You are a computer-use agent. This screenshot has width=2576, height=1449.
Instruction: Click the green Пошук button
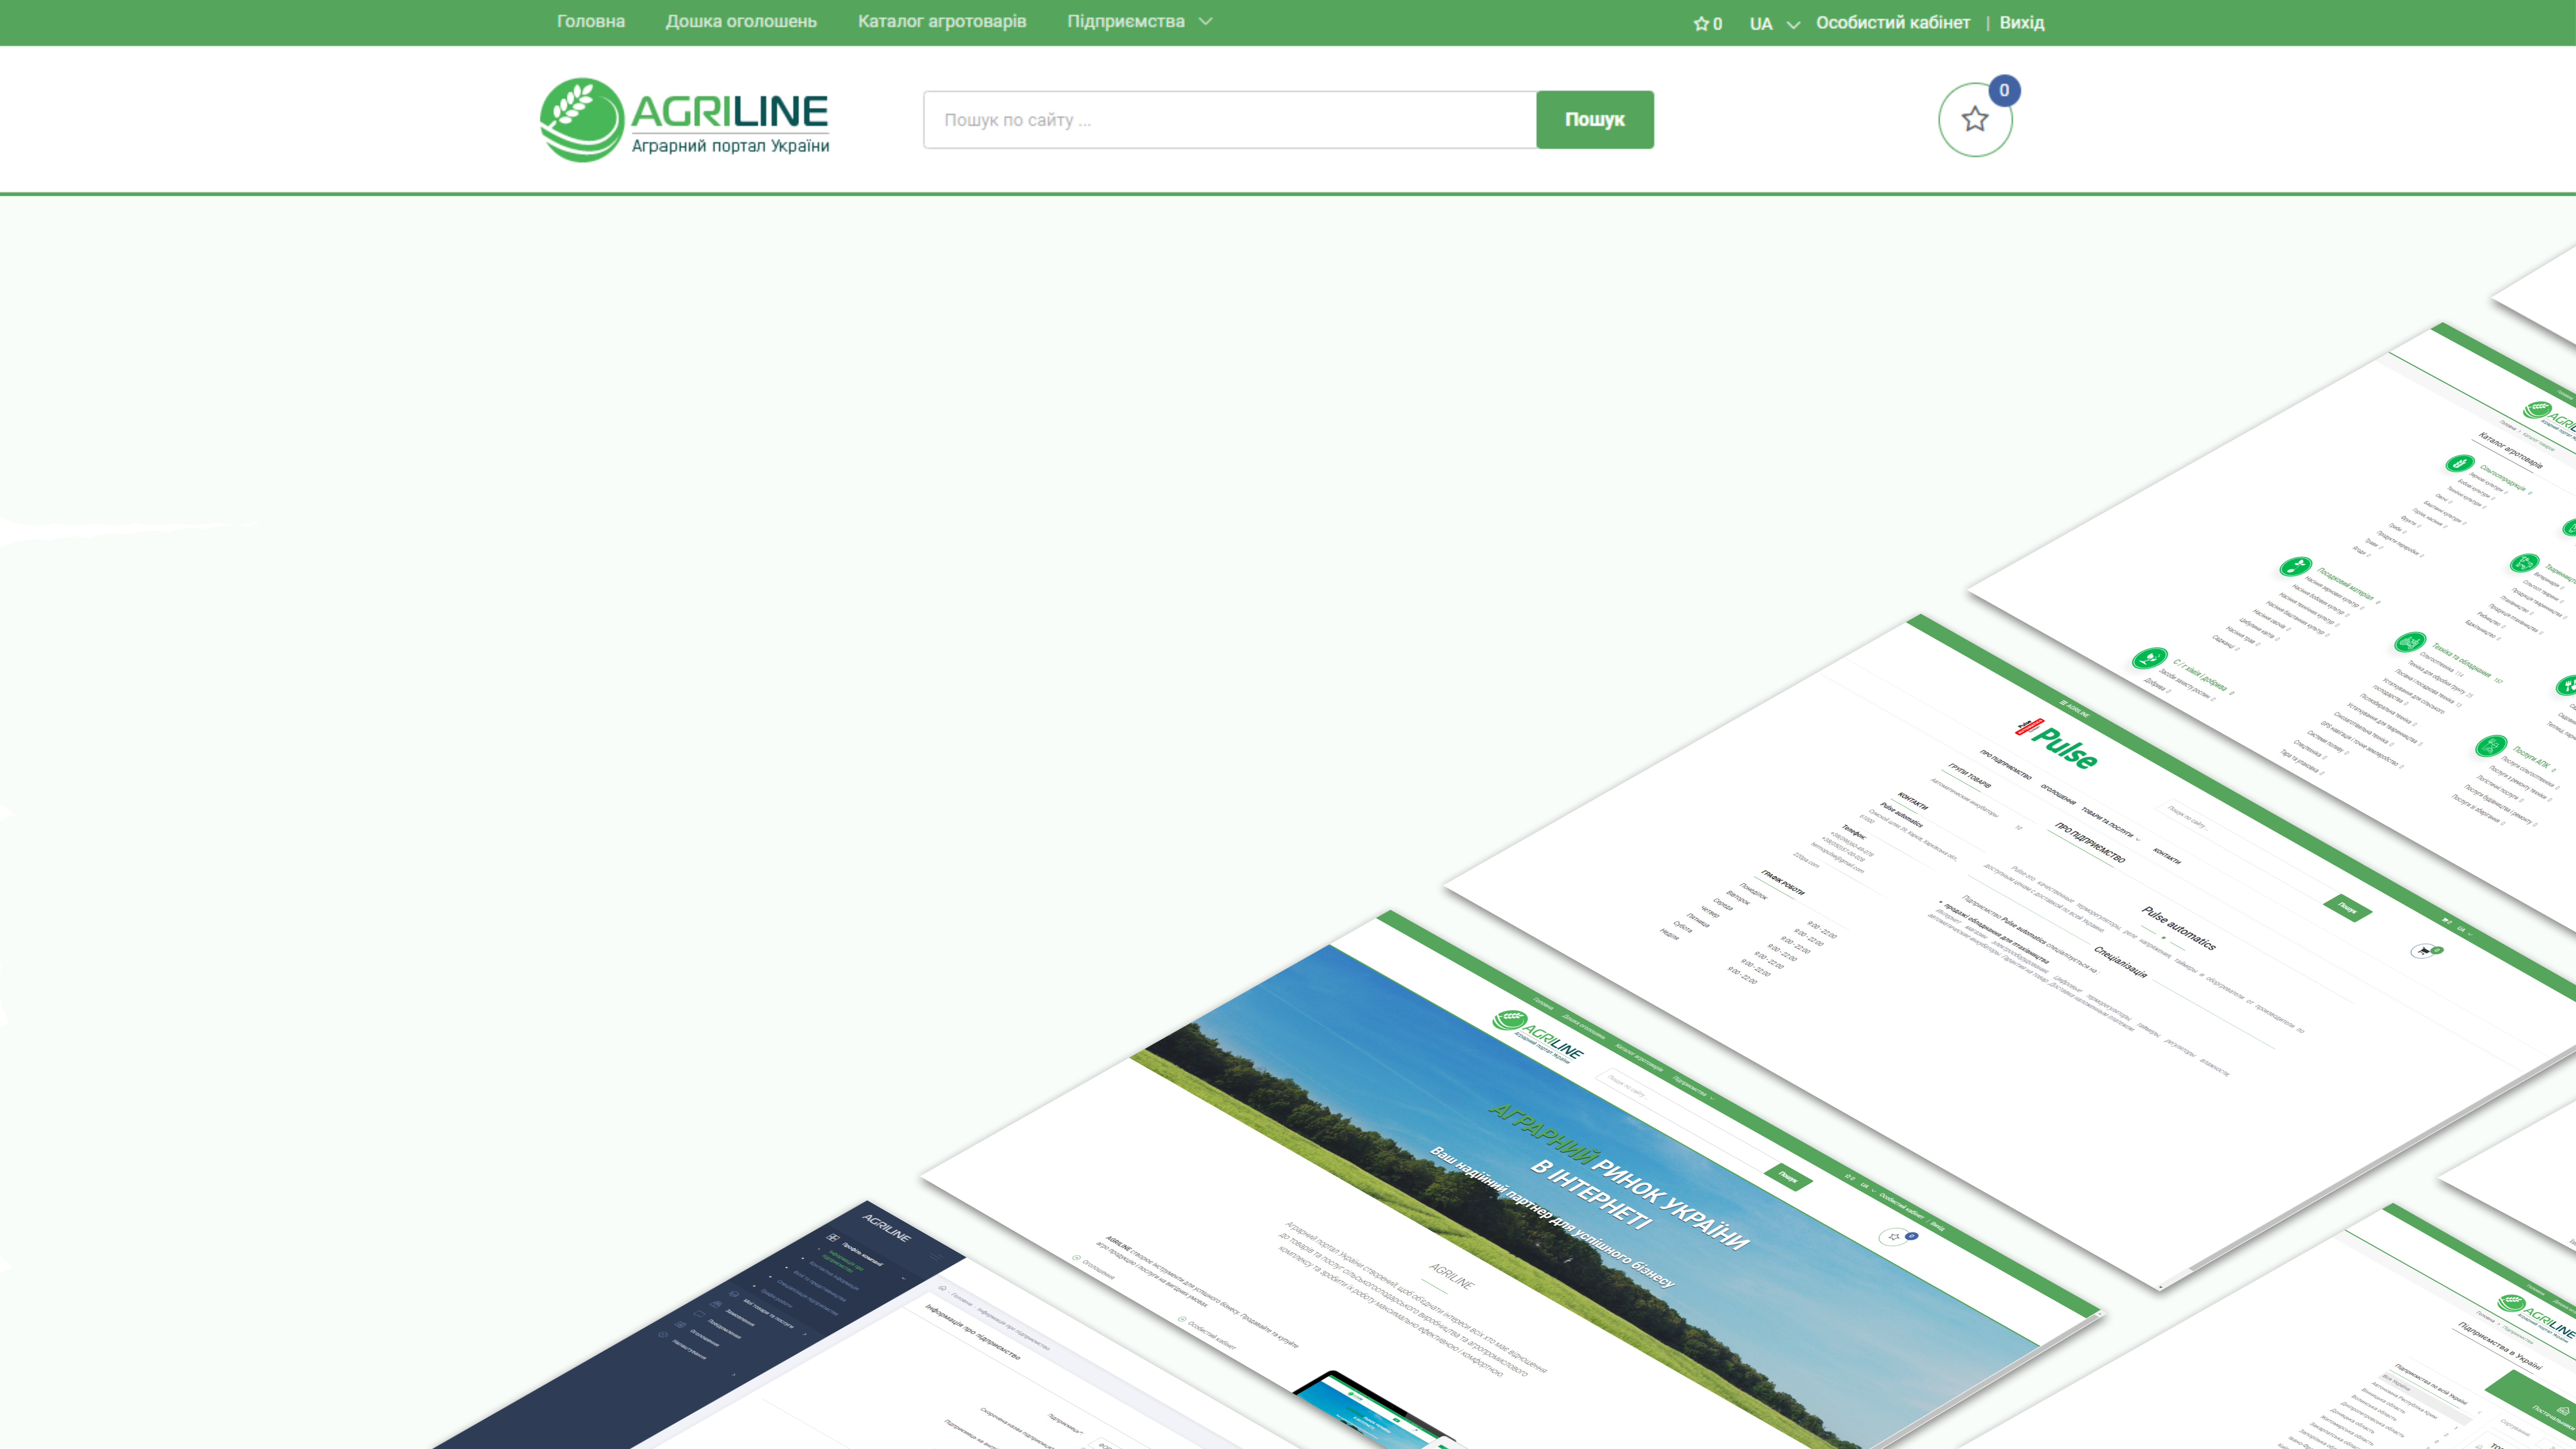pos(1595,120)
